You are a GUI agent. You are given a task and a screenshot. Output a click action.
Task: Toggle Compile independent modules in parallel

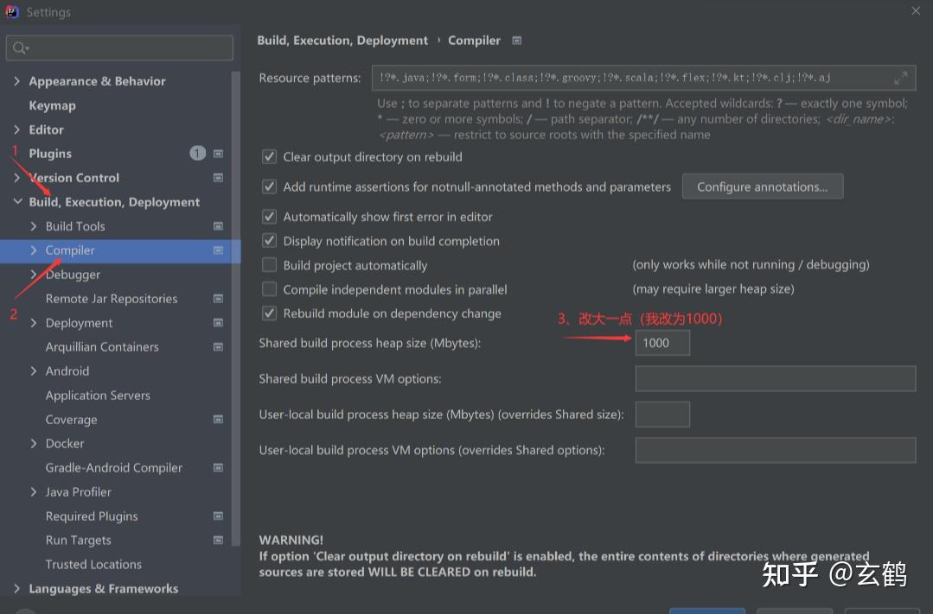(x=269, y=289)
